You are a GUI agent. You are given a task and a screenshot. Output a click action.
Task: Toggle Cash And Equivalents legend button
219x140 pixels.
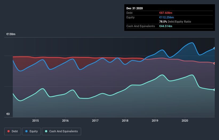pyautogui.click(x=61, y=131)
